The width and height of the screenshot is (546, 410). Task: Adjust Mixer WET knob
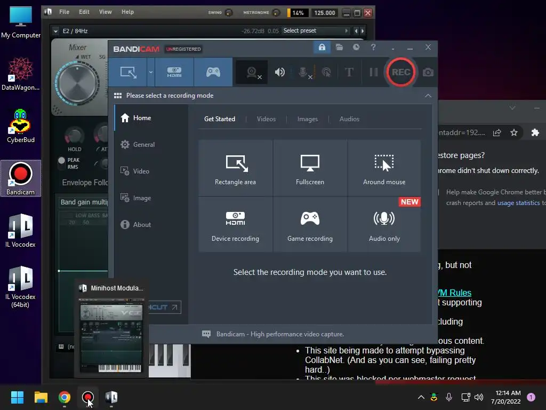77,83
